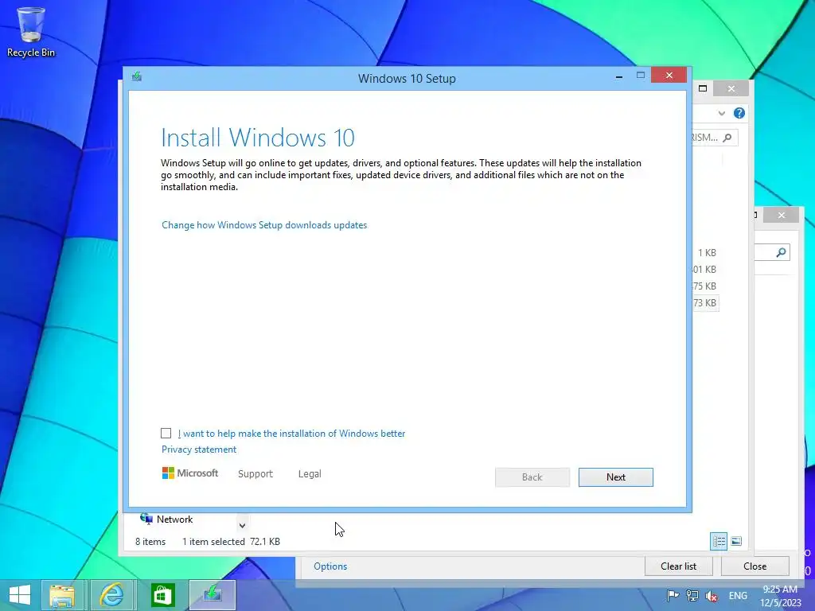The height and width of the screenshot is (611, 815).
Task: Maximize the Explorer window behind Setup
Action: click(x=703, y=89)
